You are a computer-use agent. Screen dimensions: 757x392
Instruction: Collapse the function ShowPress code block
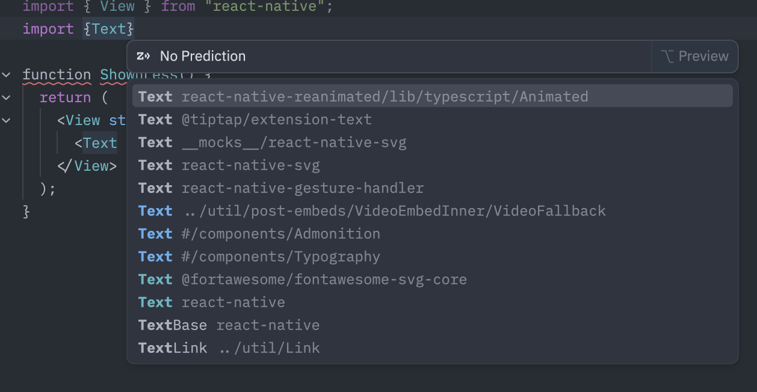(7, 75)
